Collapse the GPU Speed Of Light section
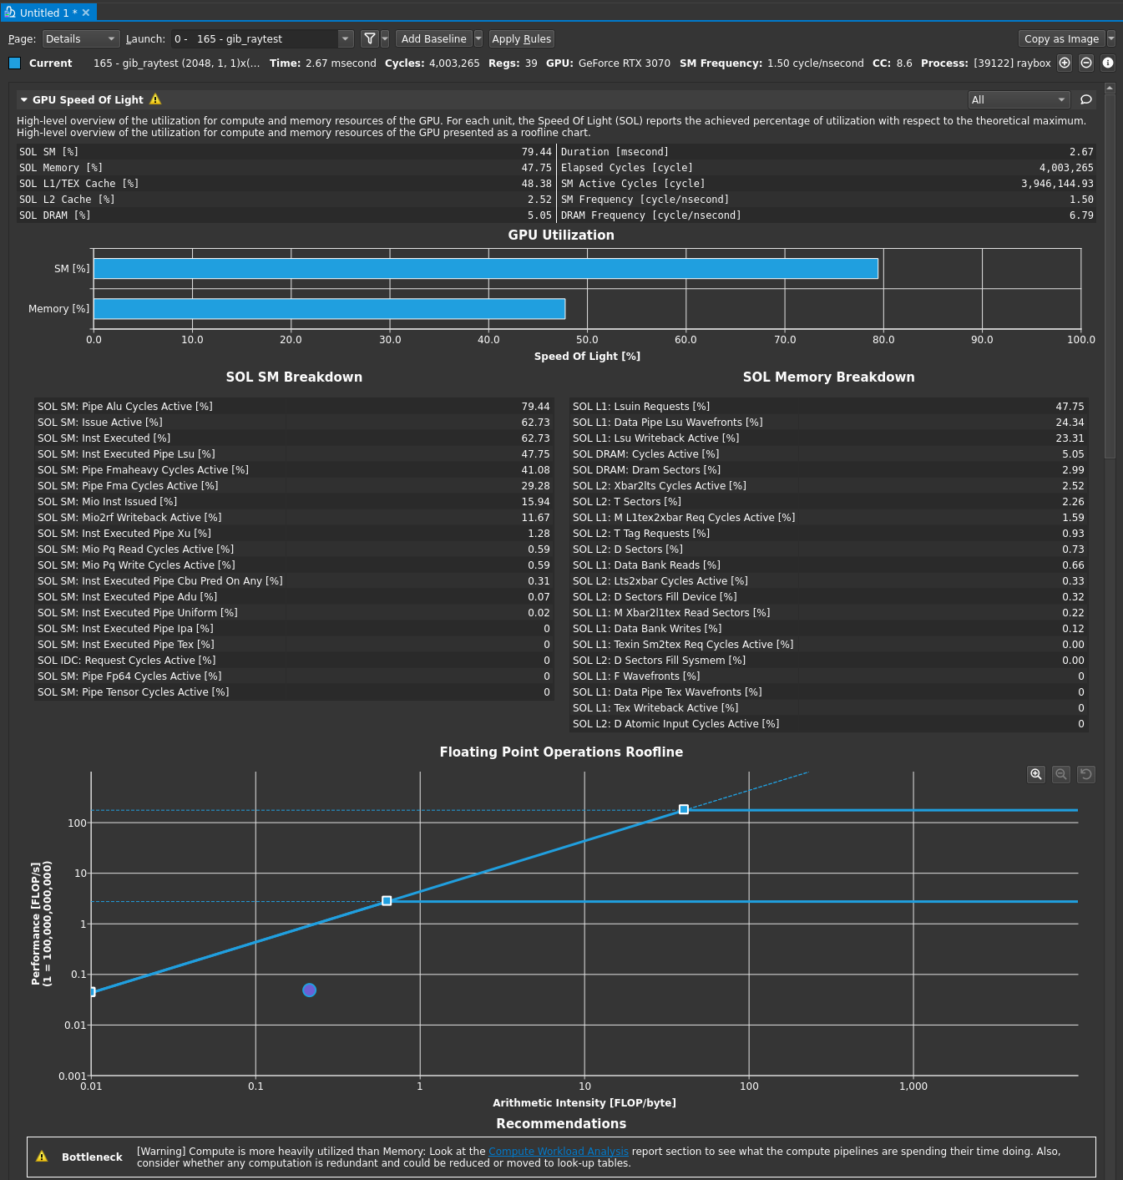The image size is (1123, 1180). click(24, 99)
